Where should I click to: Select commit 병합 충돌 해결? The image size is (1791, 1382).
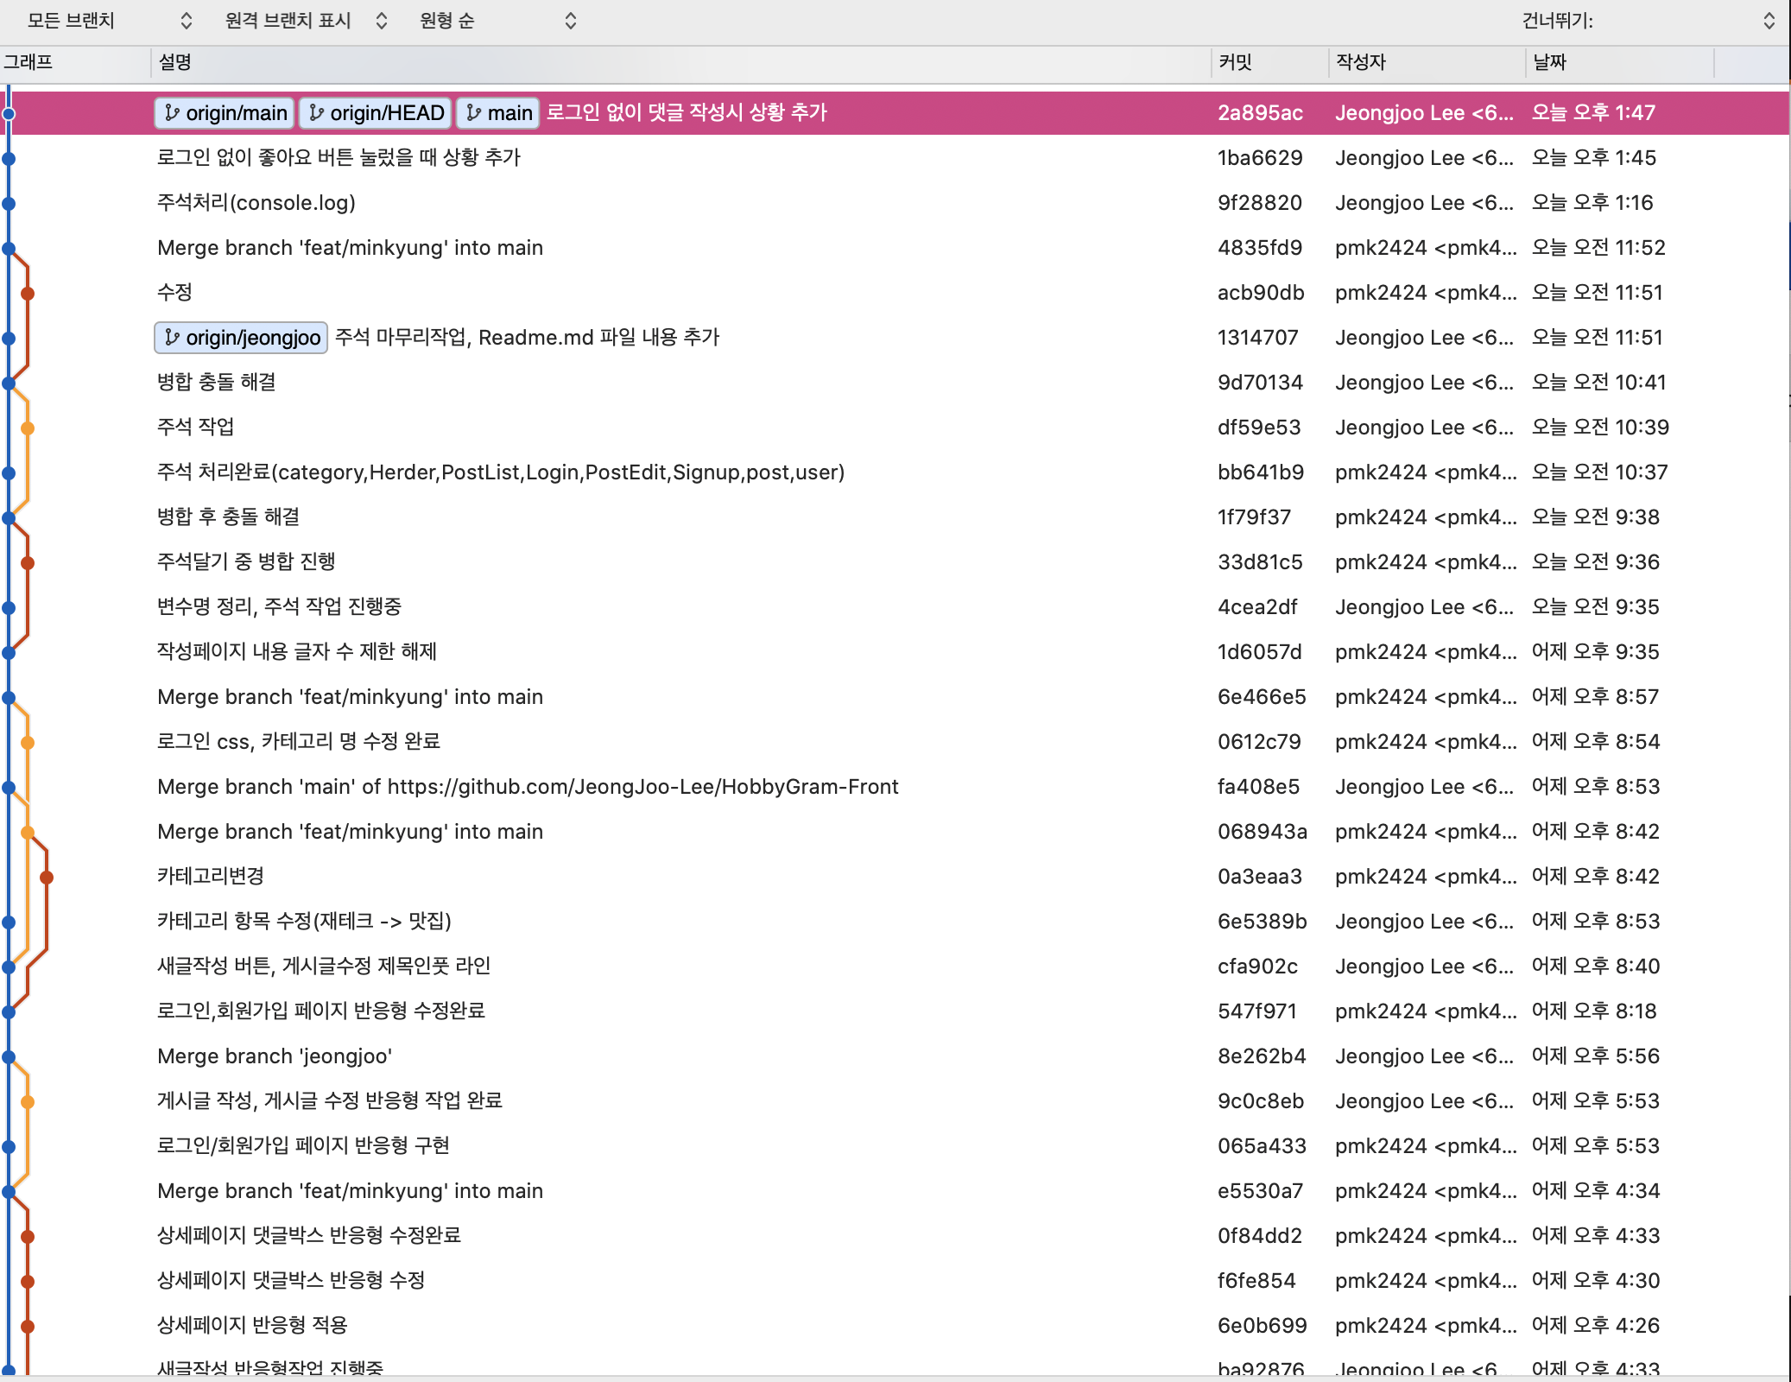pyautogui.click(x=217, y=383)
